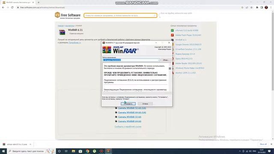Click Show all downloads button
274x154 pixels.
point(263,144)
